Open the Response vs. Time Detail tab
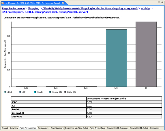 click(x=77, y=128)
